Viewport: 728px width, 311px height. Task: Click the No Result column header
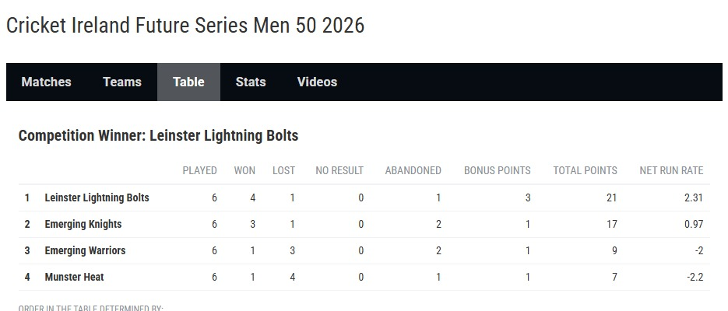(339, 170)
